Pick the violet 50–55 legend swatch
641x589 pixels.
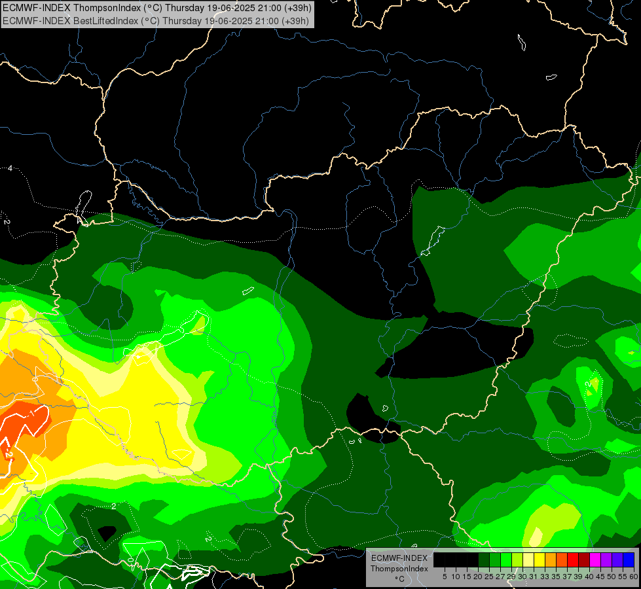[617, 560]
